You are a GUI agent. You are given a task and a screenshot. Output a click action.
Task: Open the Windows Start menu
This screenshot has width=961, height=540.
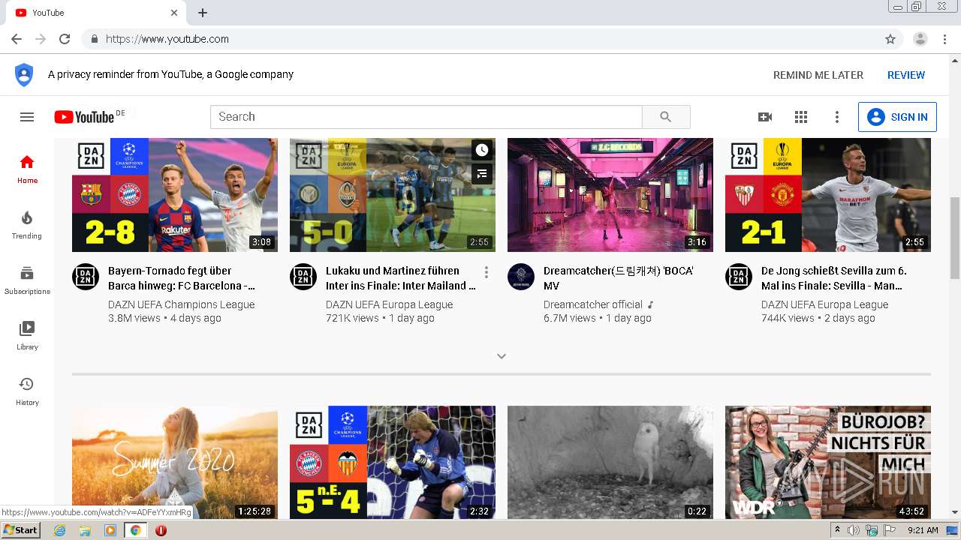click(21, 530)
